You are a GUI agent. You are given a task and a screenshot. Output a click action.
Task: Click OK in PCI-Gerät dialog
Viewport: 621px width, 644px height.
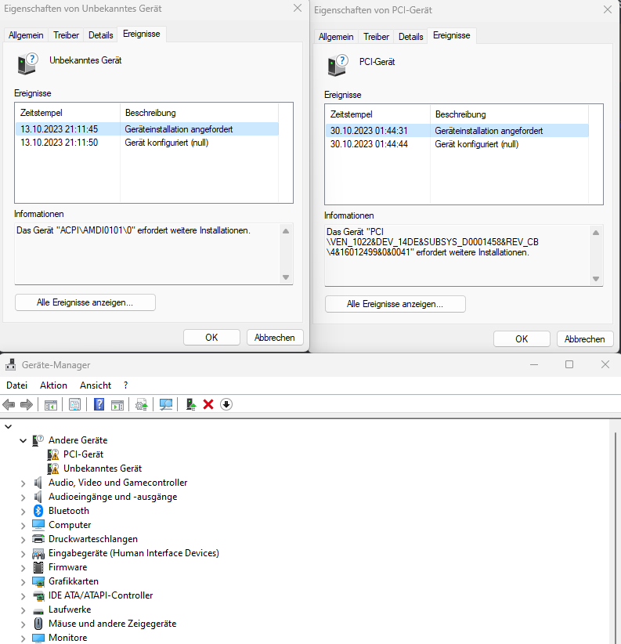pos(522,339)
